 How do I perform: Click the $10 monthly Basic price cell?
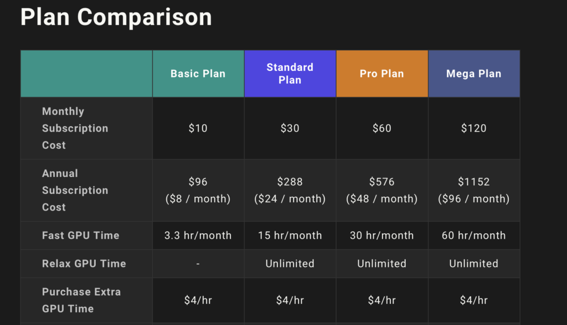198,128
